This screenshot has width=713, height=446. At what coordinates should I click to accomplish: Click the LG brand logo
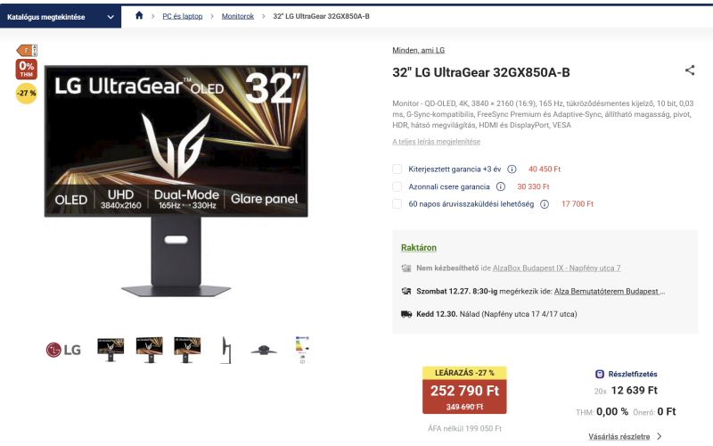pyautogui.click(x=63, y=350)
